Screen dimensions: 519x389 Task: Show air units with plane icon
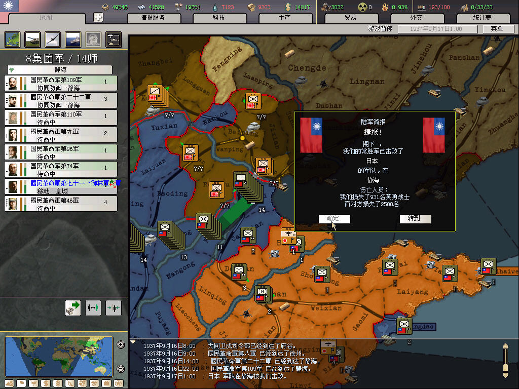[53, 40]
